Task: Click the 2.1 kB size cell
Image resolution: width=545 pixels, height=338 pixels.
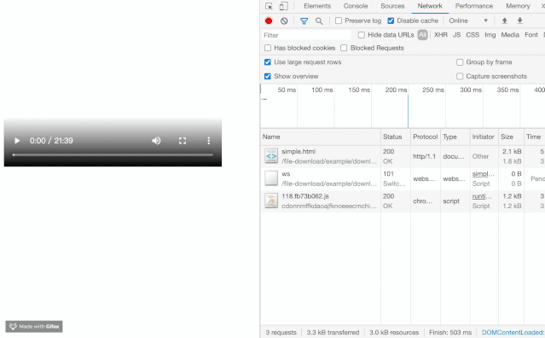Action: point(512,152)
